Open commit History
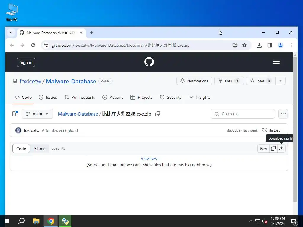The width and height of the screenshot is (303, 227). point(271,130)
